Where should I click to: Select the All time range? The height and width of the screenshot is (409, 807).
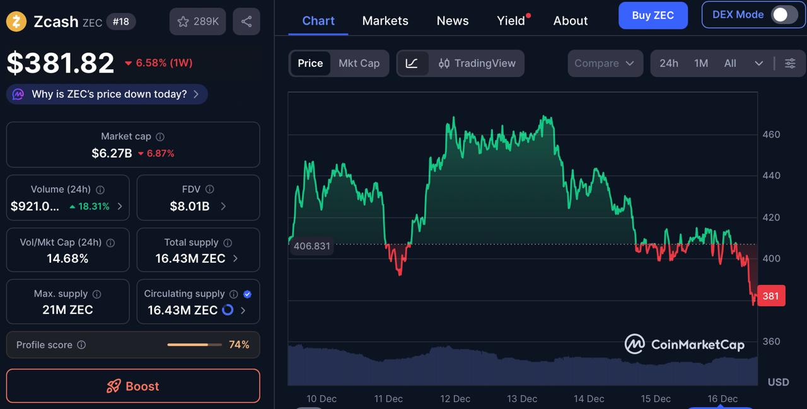729,63
